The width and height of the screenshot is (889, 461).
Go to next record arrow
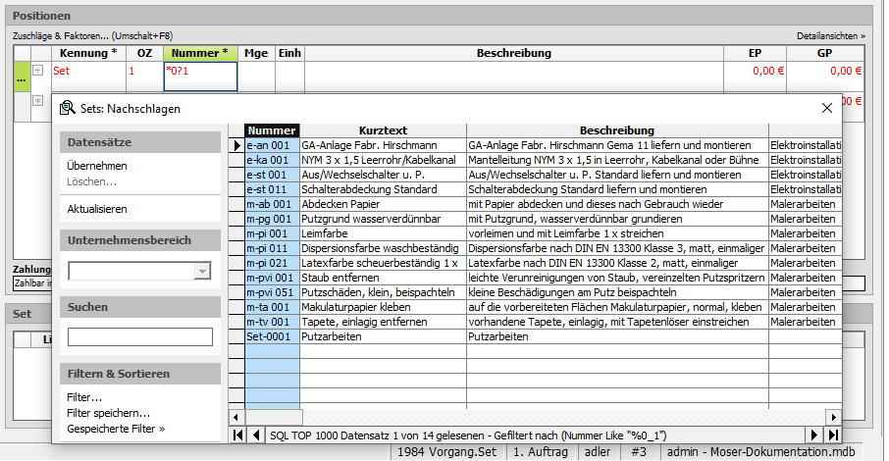click(814, 435)
